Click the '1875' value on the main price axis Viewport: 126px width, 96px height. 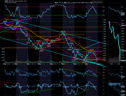pos(104,32)
